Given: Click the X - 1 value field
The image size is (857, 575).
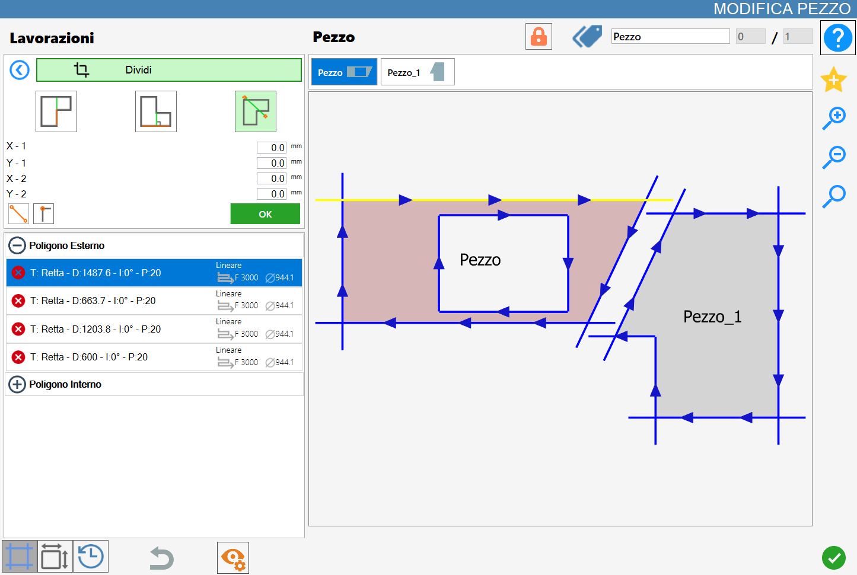Looking at the screenshot, I should coord(272,148).
